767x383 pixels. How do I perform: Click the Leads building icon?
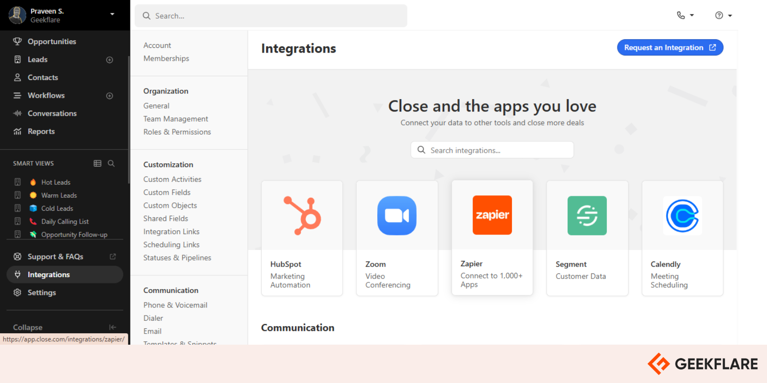point(17,59)
